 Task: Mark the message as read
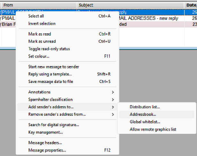[40, 34]
